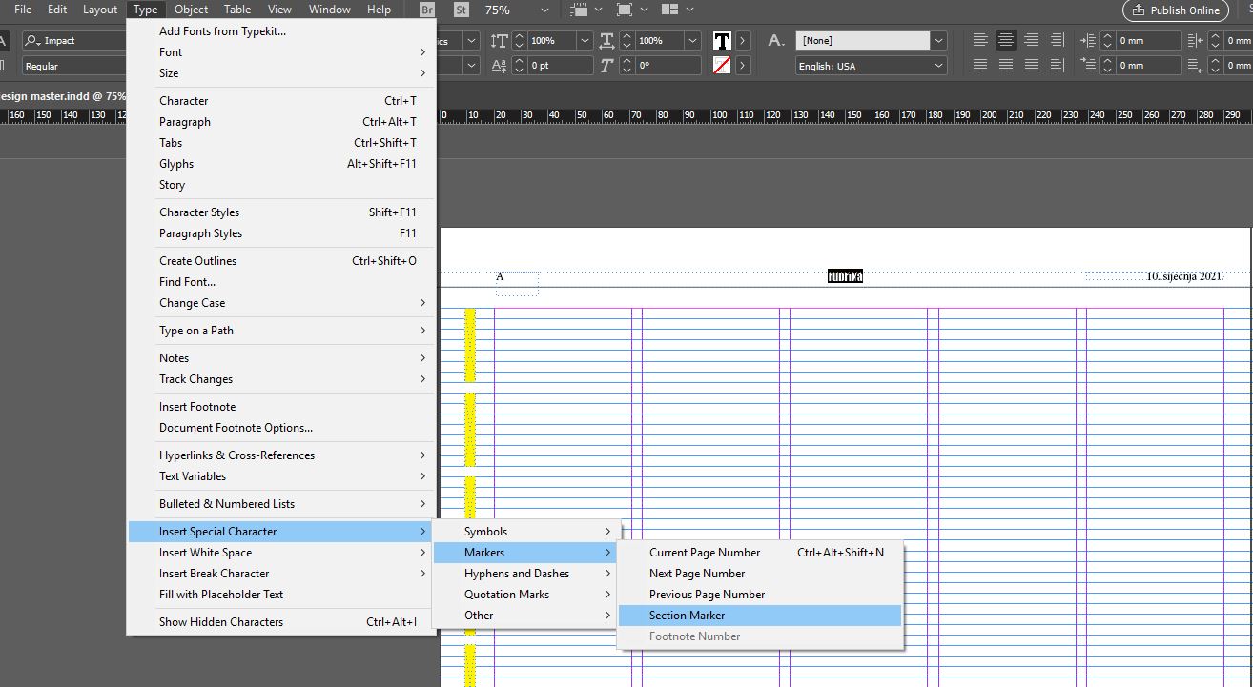Click the Regular font style field
This screenshot has width=1253, height=687.
[74, 66]
